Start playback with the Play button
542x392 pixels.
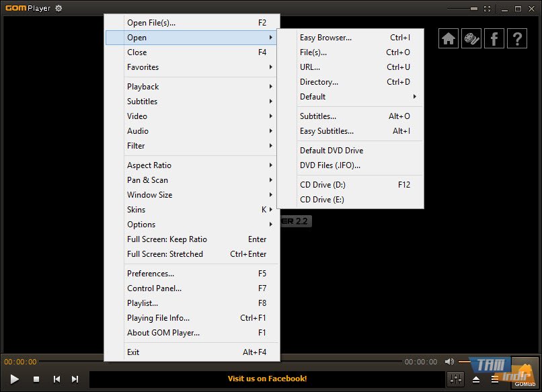click(15, 379)
